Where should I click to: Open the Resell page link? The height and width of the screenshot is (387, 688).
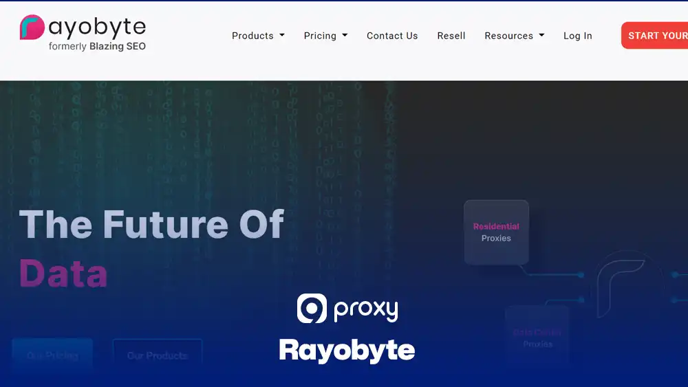451,36
